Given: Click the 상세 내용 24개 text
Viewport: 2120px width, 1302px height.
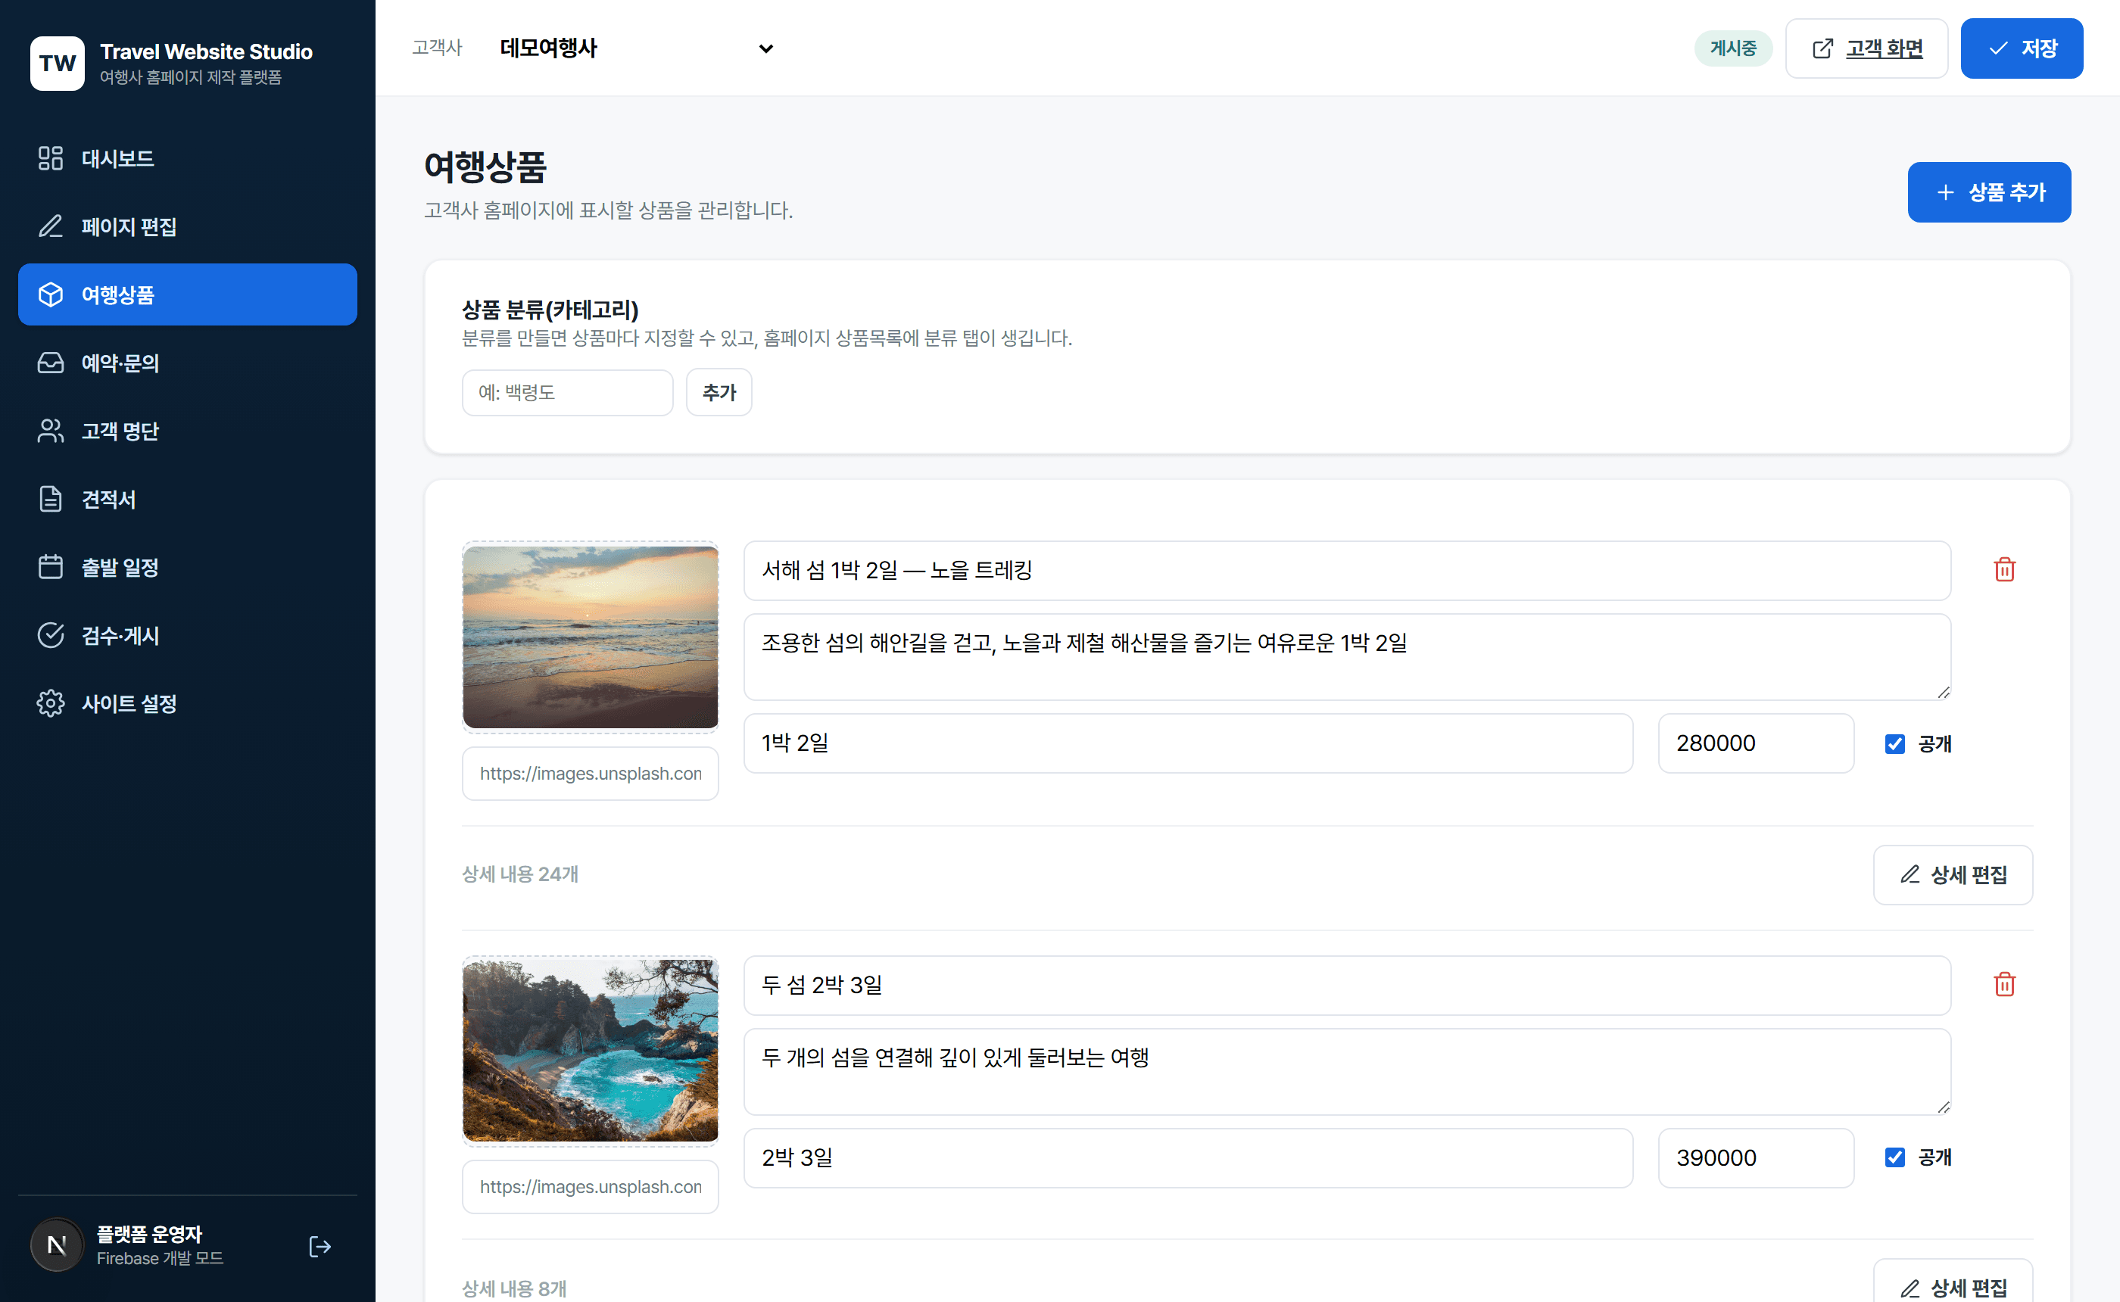Looking at the screenshot, I should click(x=519, y=874).
